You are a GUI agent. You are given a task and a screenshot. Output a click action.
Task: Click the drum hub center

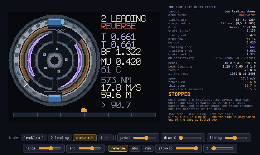[x=54, y=60]
